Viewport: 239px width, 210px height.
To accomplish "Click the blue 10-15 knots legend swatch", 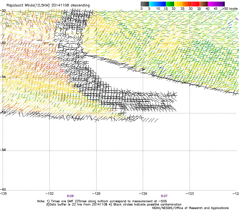I will [161, 4].
